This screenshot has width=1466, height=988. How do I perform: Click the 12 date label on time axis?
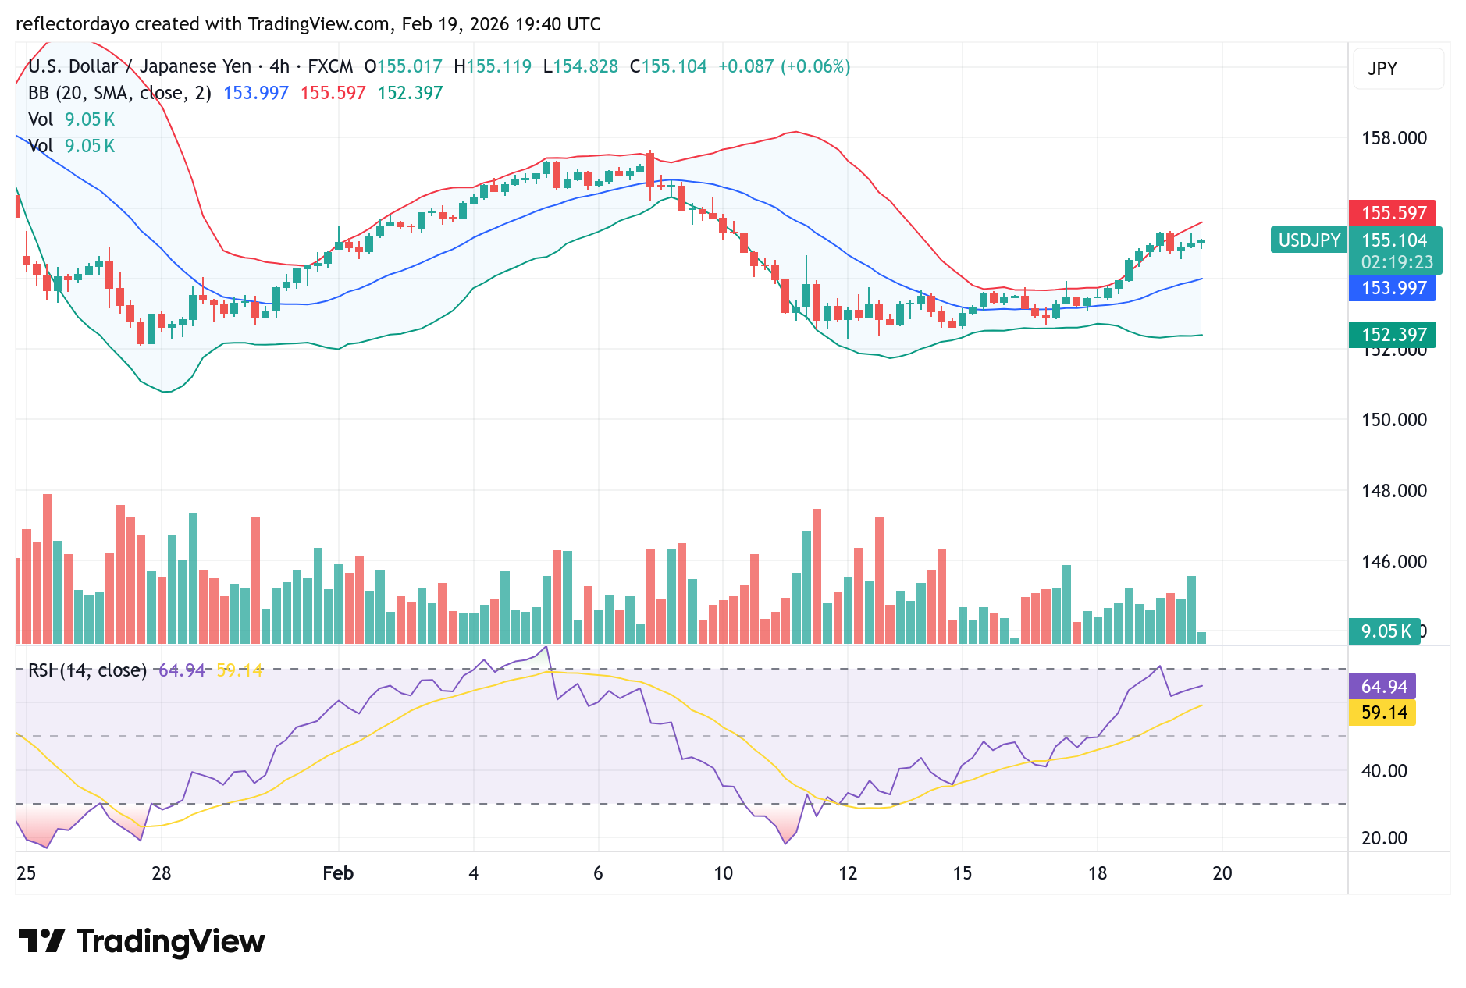pyautogui.click(x=848, y=873)
